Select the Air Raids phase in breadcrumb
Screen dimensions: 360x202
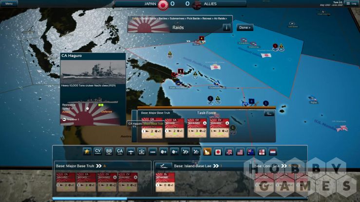(220, 18)
